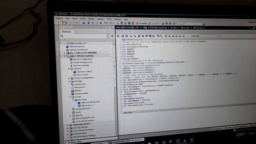Screen dimensions: 256x144
Task: Click the Redo arrow icon
Action: coord(111,23)
